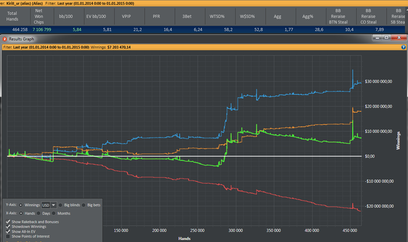
Task: Select Winnings radio for Y-Axis
Action: (21, 205)
